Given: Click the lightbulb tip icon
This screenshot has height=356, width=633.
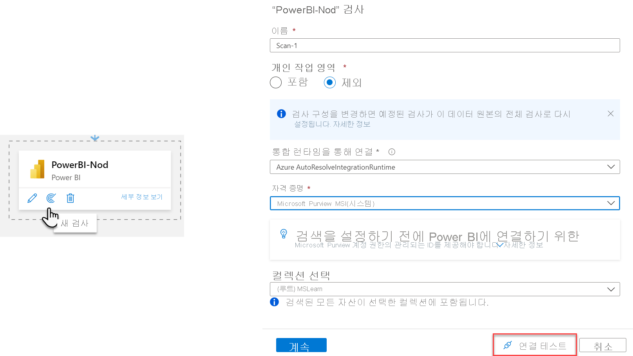Looking at the screenshot, I should (x=284, y=234).
